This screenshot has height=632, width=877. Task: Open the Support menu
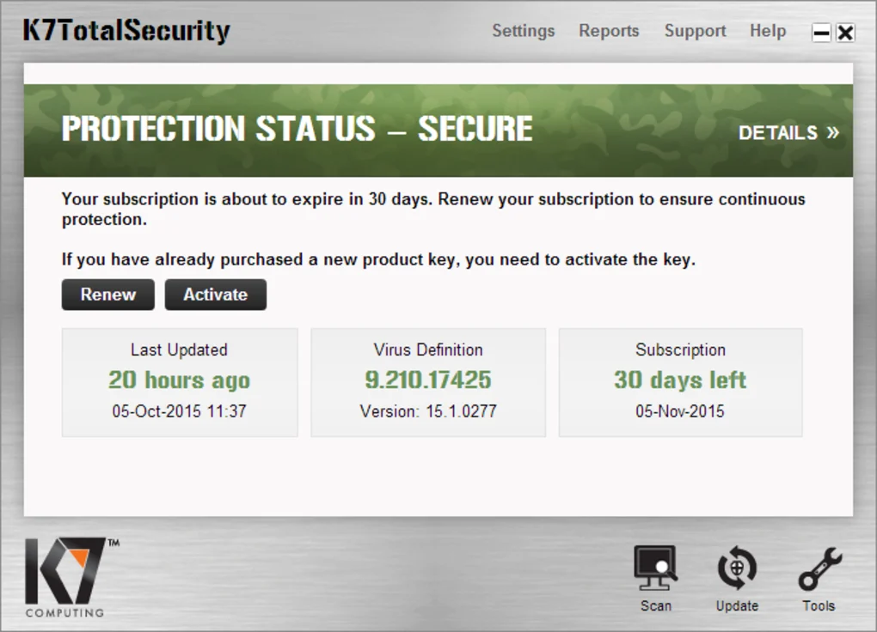[695, 31]
